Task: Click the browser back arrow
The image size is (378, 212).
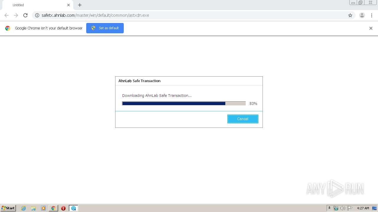Action: pos(6,15)
